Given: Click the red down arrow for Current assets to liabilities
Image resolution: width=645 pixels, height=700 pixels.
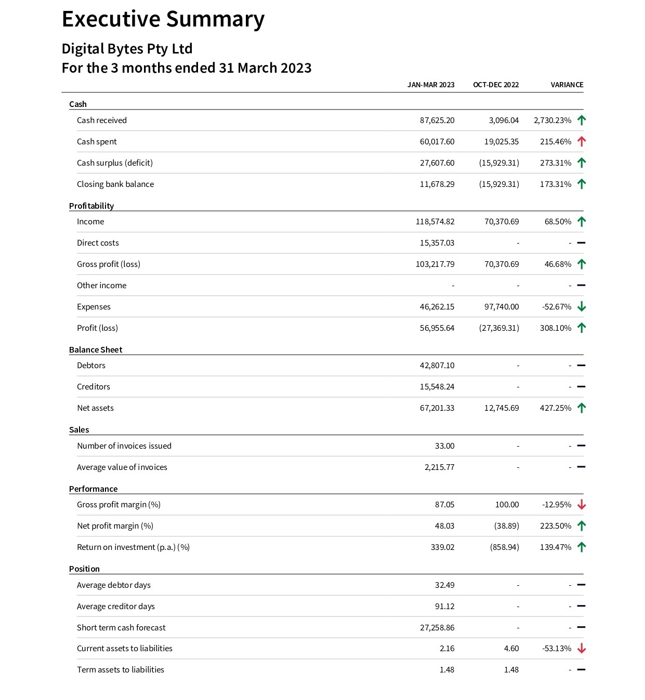Looking at the screenshot, I should click(581, 648).
